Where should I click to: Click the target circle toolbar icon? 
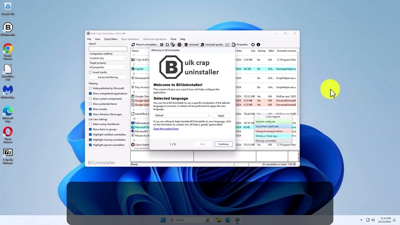(179, 44)
